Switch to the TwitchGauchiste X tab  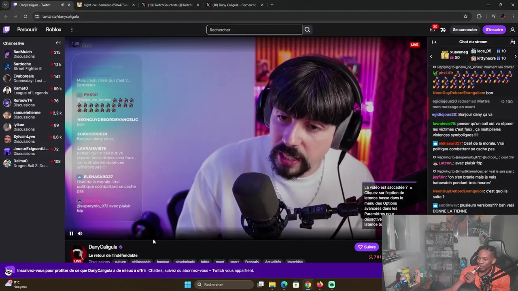[170, 5]
